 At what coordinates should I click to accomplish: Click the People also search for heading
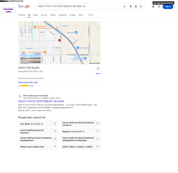pyautogui.click(x=32, y=118)
